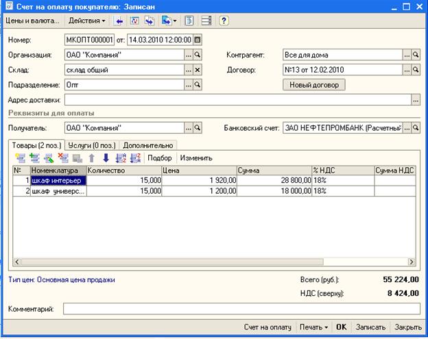Move table row down with the arrow
The image size is (428, 339).
(106, 158)
